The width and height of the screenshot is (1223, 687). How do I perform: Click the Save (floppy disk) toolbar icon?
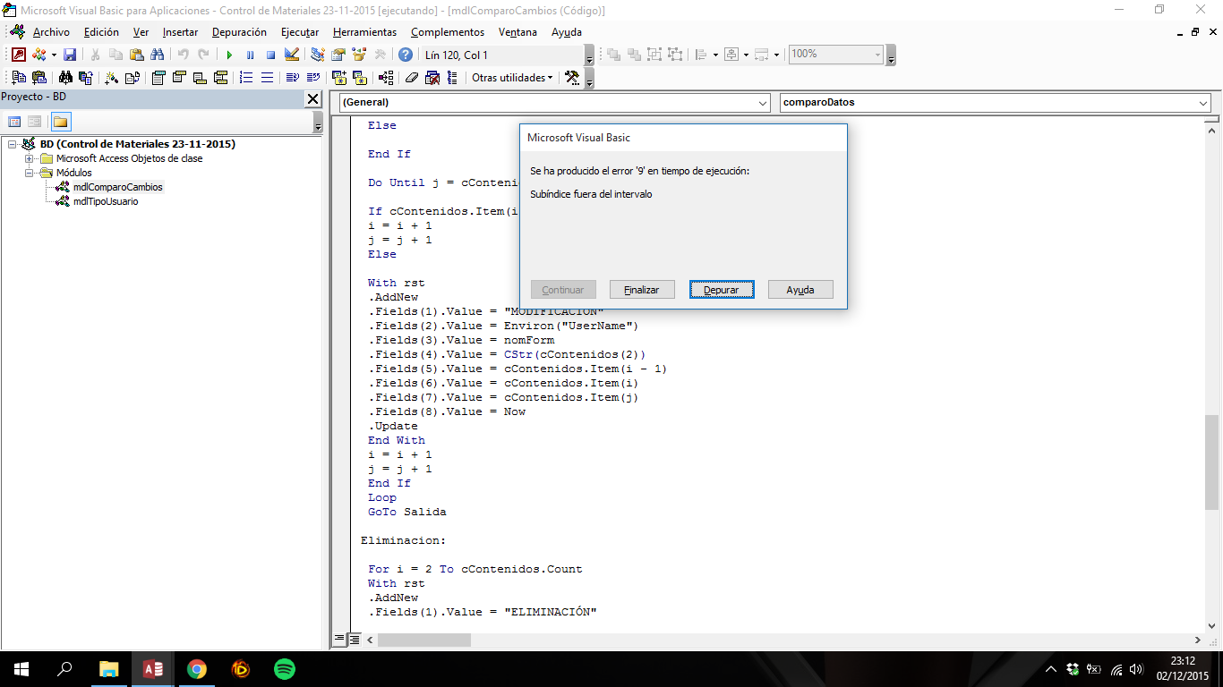click(70, 55)
